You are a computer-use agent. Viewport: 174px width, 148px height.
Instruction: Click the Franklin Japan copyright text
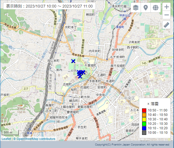click(132, 145)
